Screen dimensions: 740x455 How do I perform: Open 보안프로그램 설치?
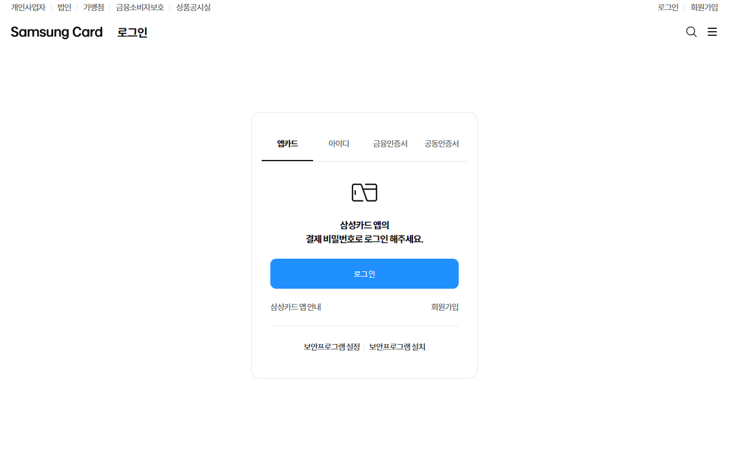point(397,346)
